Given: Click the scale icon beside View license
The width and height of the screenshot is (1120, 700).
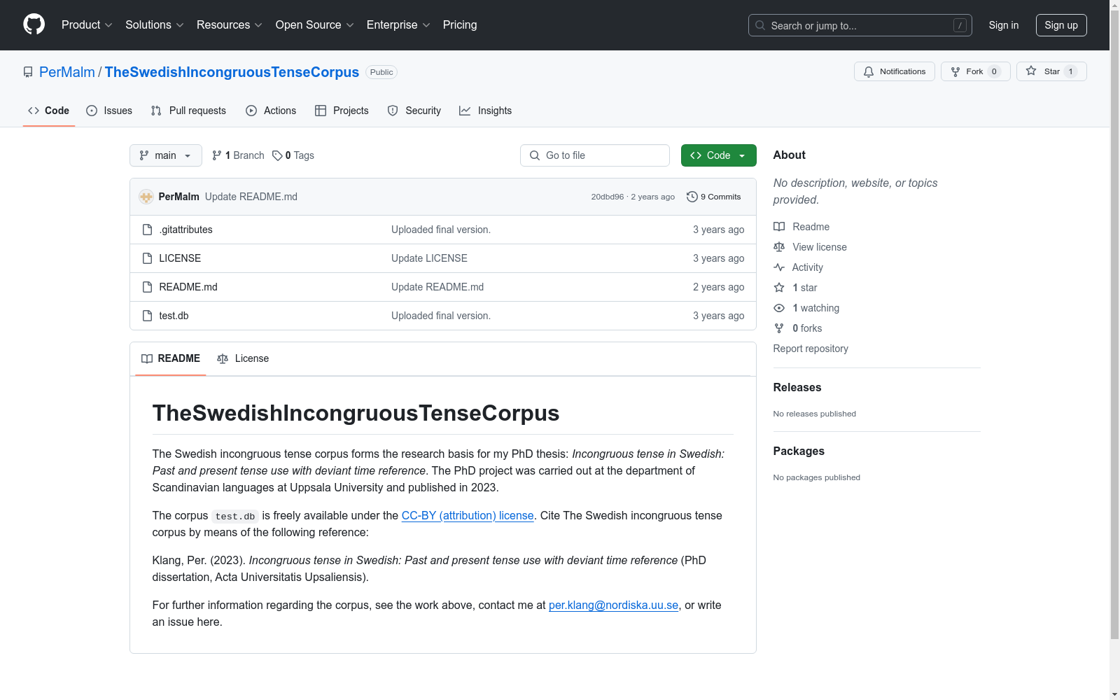Looking at the screenshot, I should click(x=779, y=247).
